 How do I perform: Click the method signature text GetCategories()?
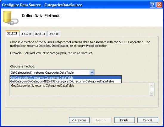(43, 86)
